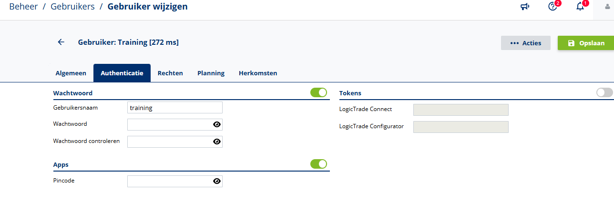Enable the Tokens toggle switch

tap(604, 92)
